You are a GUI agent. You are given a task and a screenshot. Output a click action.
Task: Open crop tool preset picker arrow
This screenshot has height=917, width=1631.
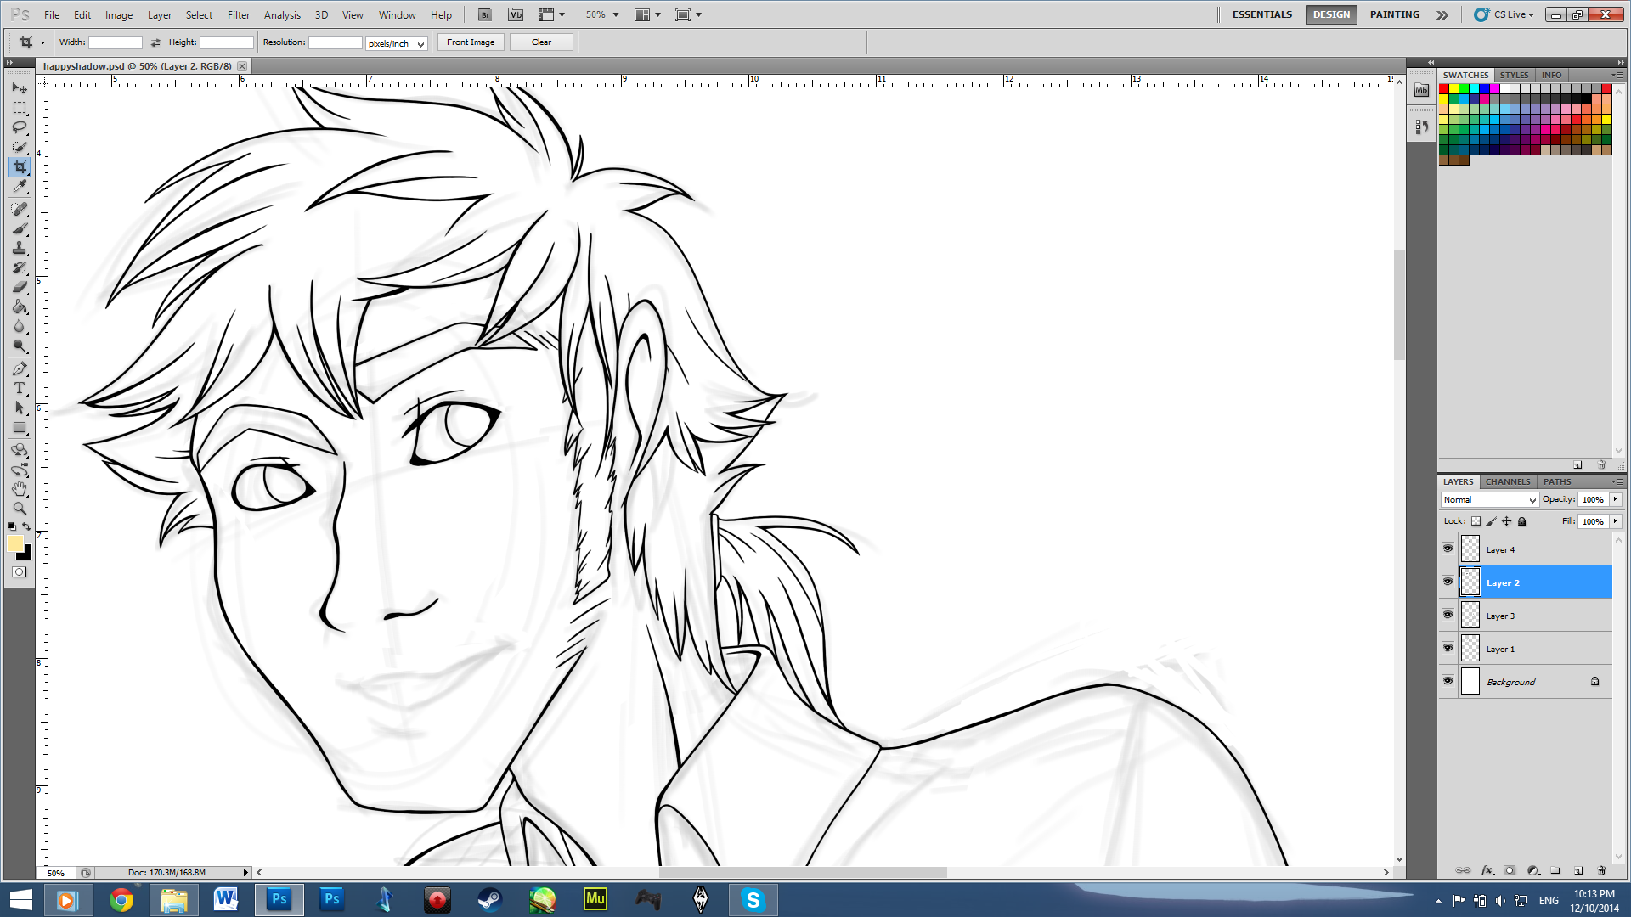click(42, 42)
